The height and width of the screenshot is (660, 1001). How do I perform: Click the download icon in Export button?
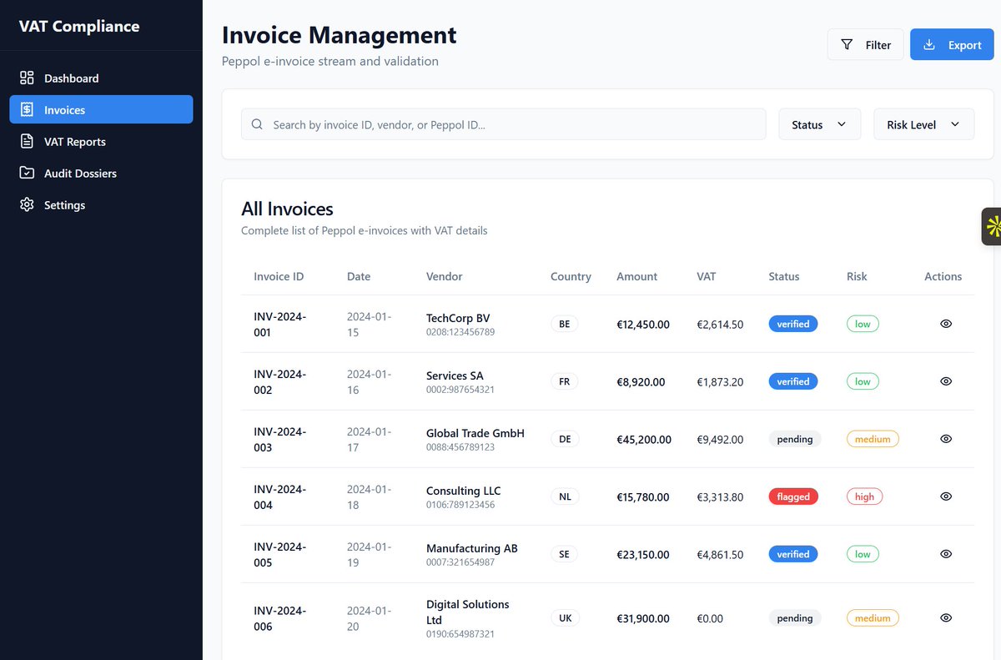pos(929,44)
